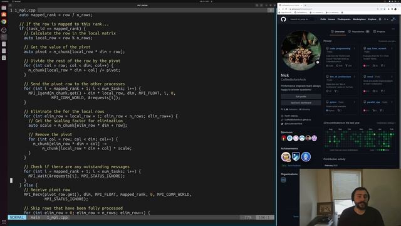Image resolution: width=401 pixels, height=226 pixels.
Task: Open the Show Applications grid button
Action: [4, 222]
